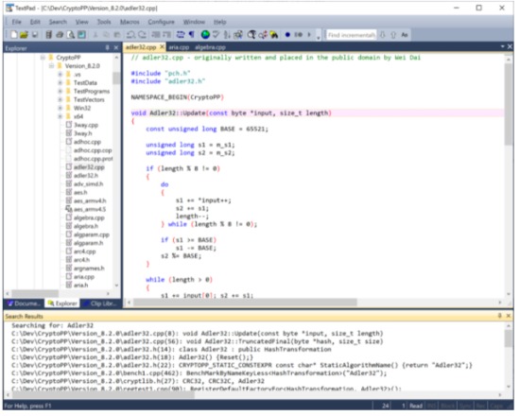Switch to the algebra.cpp document tab
The width and height of the screenshot is (520, 416).
[x=210, y=47]
